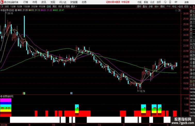Viewport: 195px width, 126px height.
Task: Click the 18.78 low price marker
Action: (x=142, y=91)
